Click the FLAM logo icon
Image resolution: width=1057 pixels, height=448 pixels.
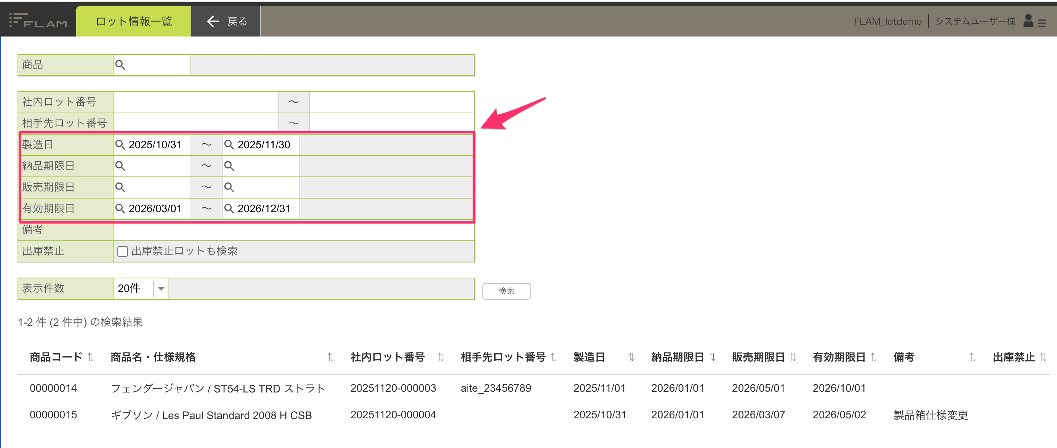(x=38, y=21)
